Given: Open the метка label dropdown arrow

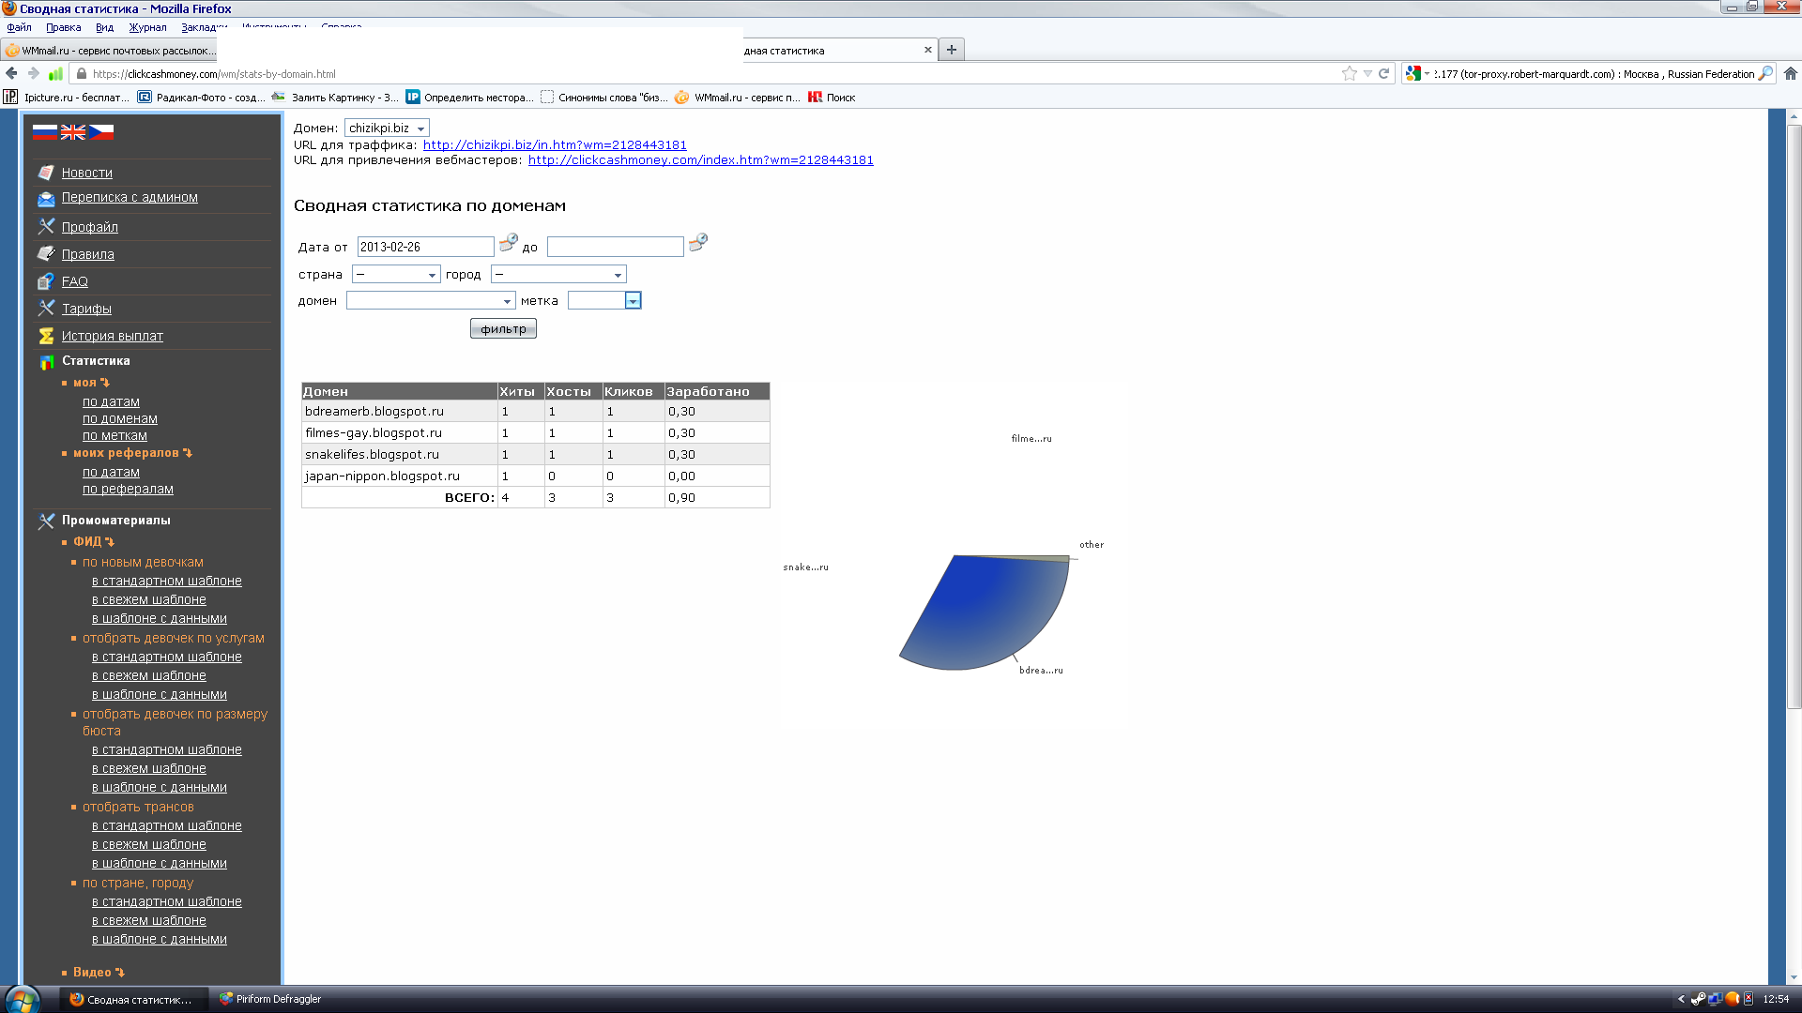Looking at the screenshot, I should (633, 301).
